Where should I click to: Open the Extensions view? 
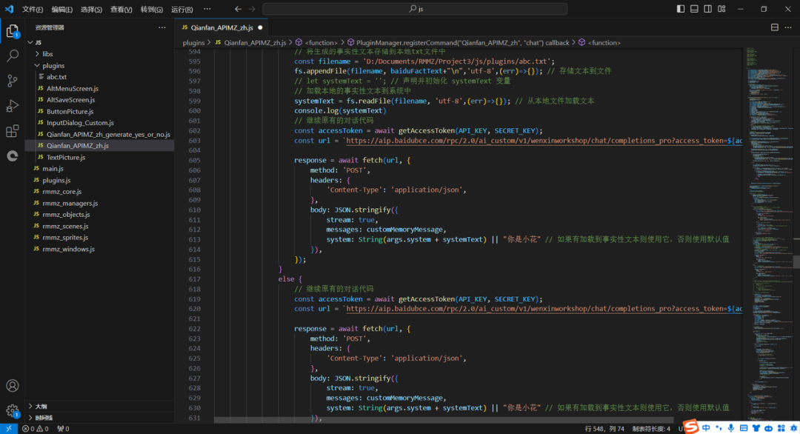pyautogui.click(x=13, y=131)
